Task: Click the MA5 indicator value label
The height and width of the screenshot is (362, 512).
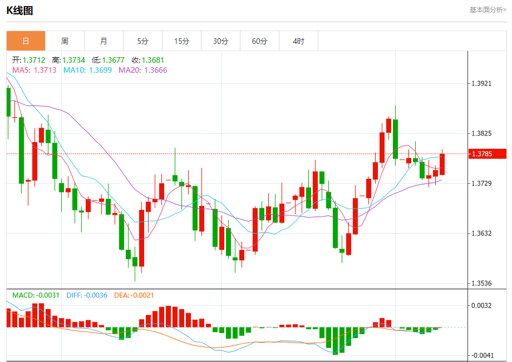Action: [x=35, y=70]
